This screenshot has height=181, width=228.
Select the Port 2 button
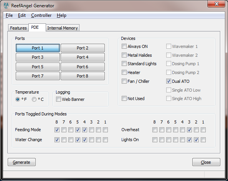click(x=83, y=48)
